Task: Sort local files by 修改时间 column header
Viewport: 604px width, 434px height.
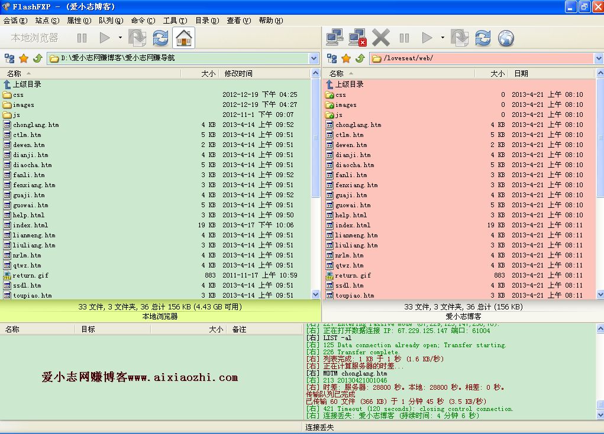Action: pos(238,74)
